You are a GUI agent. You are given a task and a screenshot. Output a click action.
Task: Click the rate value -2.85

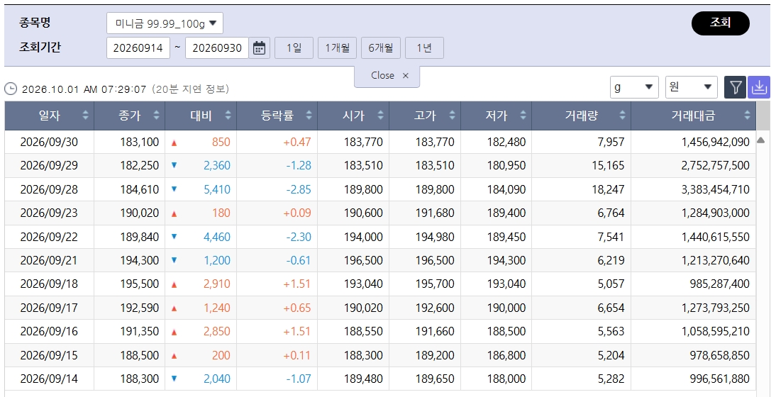coord(299,189)
